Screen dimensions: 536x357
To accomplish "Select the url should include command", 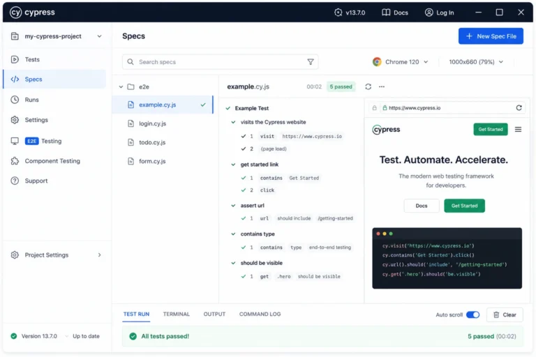I will coord(297,218).
